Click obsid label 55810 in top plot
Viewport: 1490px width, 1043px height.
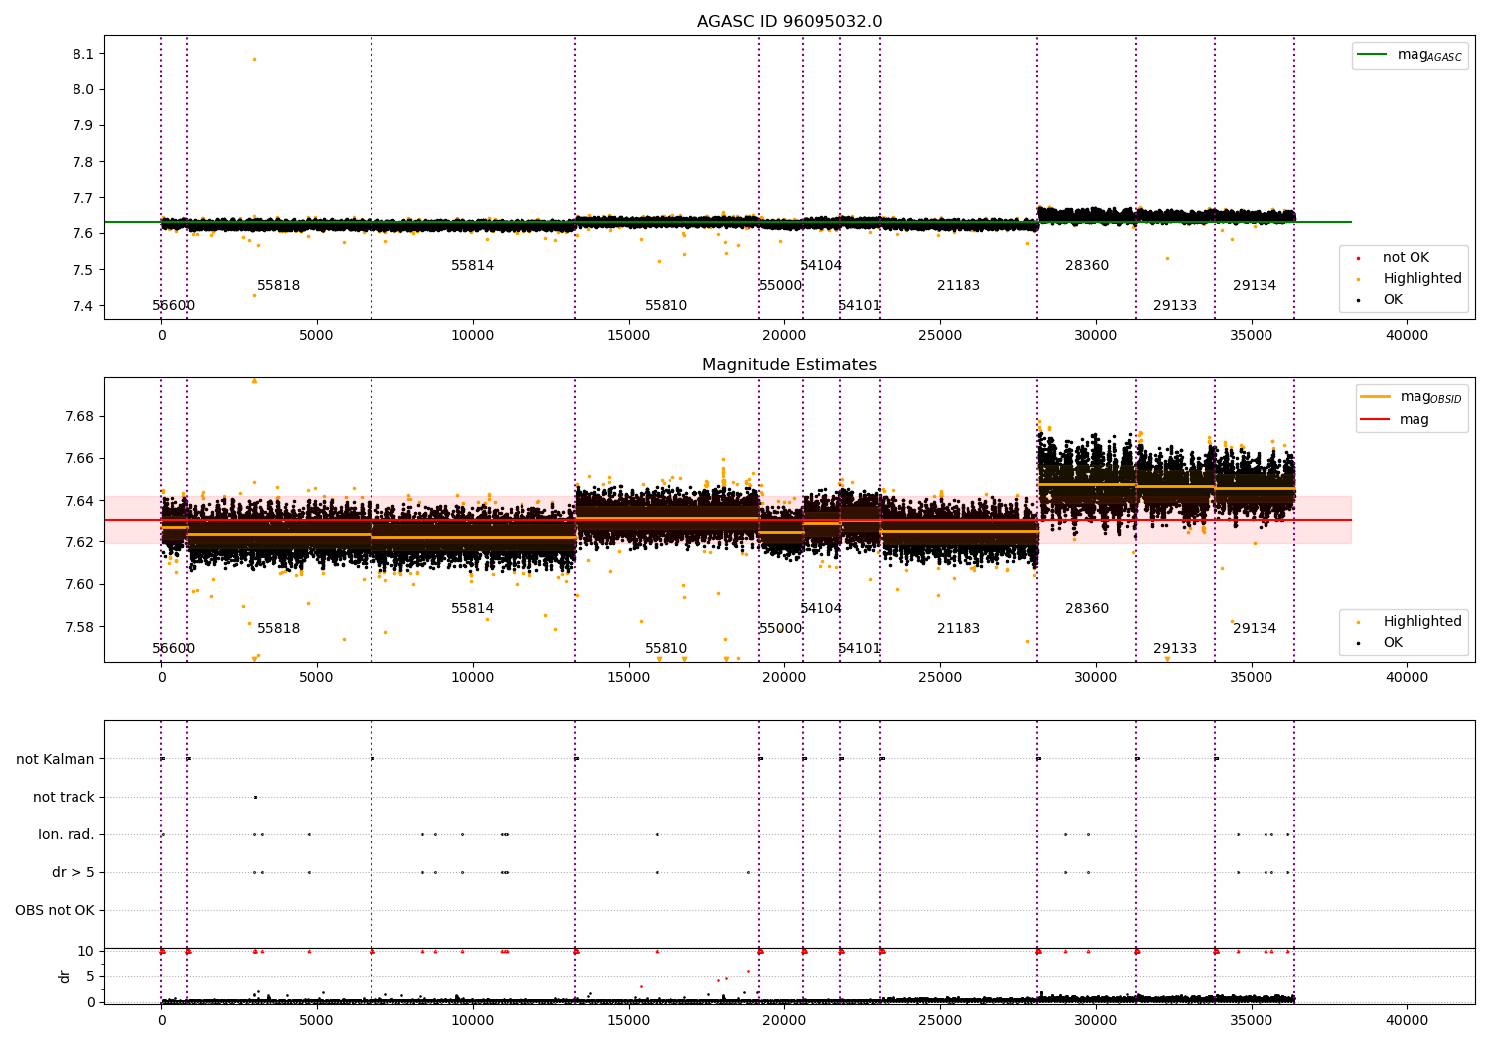coord(667,306)
